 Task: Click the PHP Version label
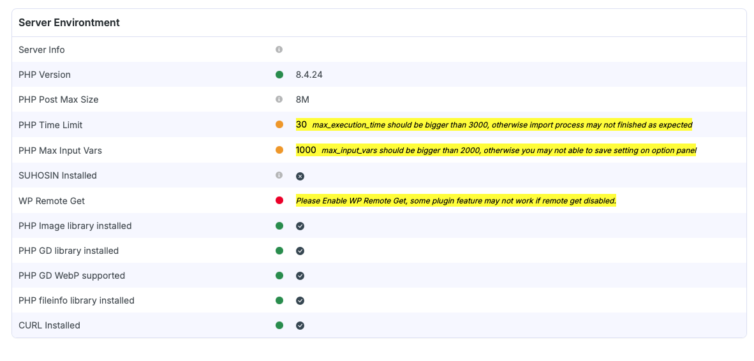tap(44, 75)
